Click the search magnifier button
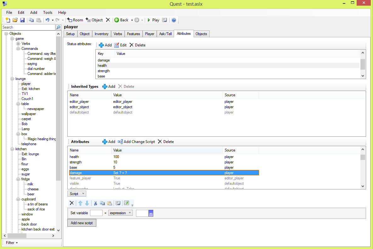 pos(59,28)
